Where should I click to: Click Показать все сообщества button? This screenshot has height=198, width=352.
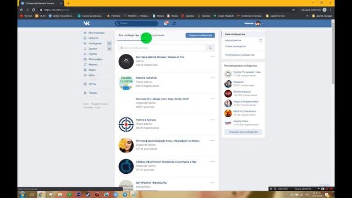[243, 132]
